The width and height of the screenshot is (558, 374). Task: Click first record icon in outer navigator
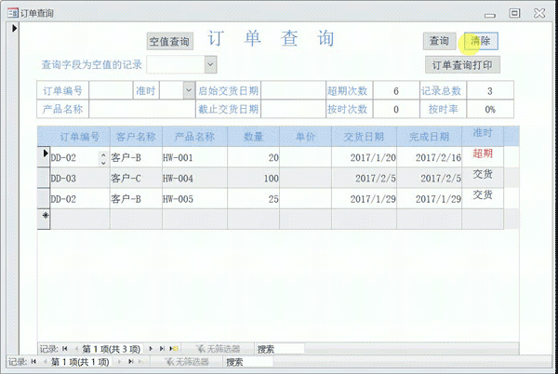33,362
